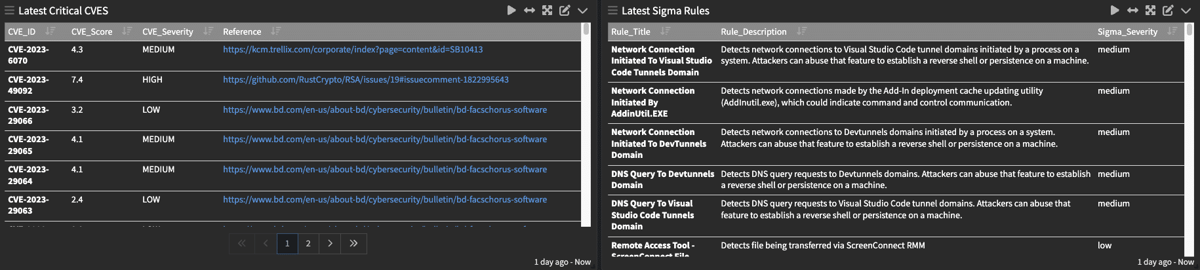The height and width of the screenshot is (270, 1200).
Task: Run the Latest Sigma Rules panel query
Action: click(1115, 10)
